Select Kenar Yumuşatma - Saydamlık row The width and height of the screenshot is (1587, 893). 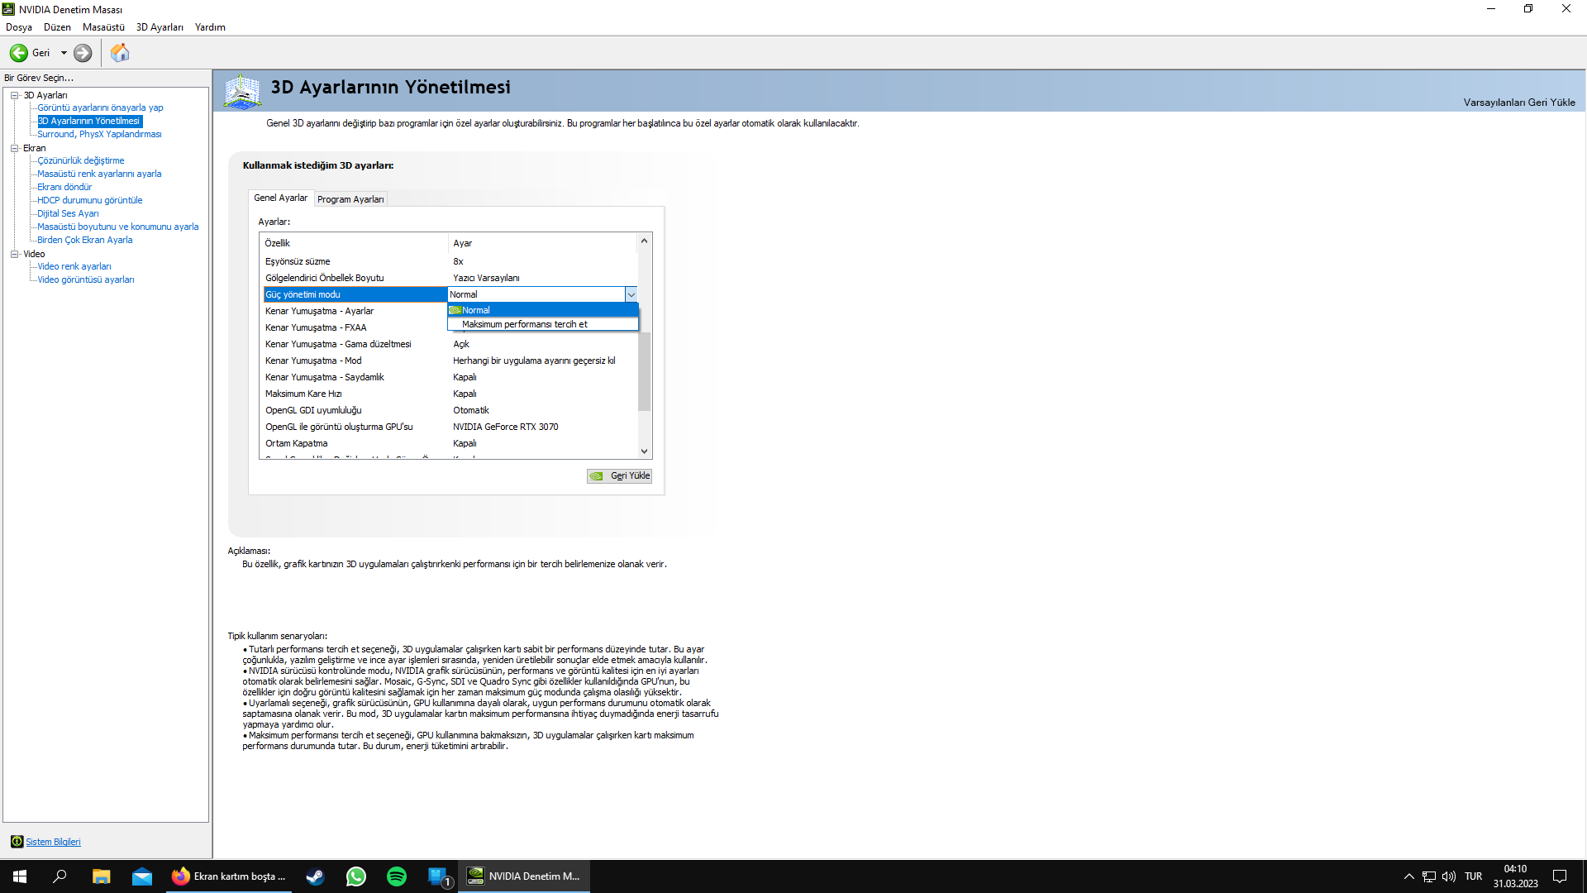click(x=450, y=377)
